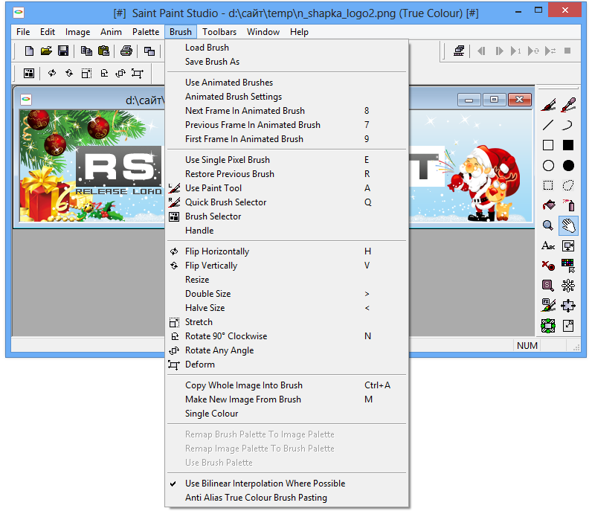Select the filled circle tool
The height and width of the screenshot is (517, 592).
click(568, 166)
